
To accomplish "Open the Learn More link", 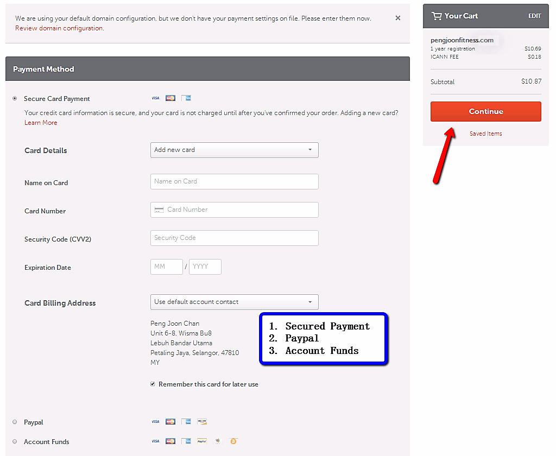I will coord(41,123).
